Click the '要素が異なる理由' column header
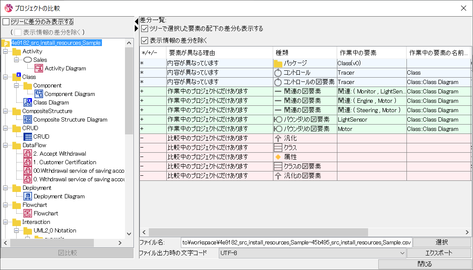The image size is (473, 270). tap(219, 53)
